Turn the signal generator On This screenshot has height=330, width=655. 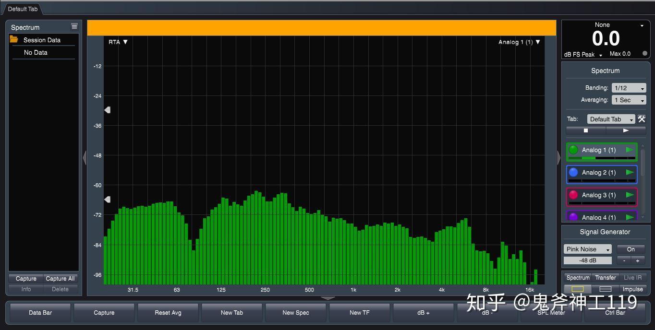(x=631, y=249)
